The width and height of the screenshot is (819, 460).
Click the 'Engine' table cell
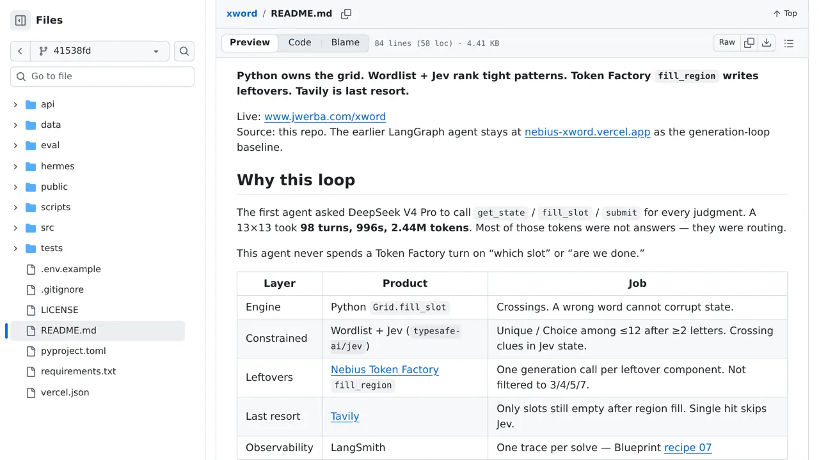pos(280,307)
